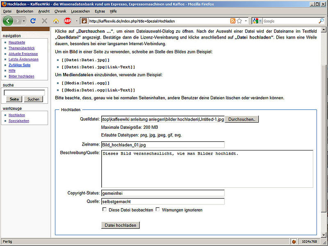Click the Stop loading X icon
Viewport: 328px width, 246px height.
[44, 20]
